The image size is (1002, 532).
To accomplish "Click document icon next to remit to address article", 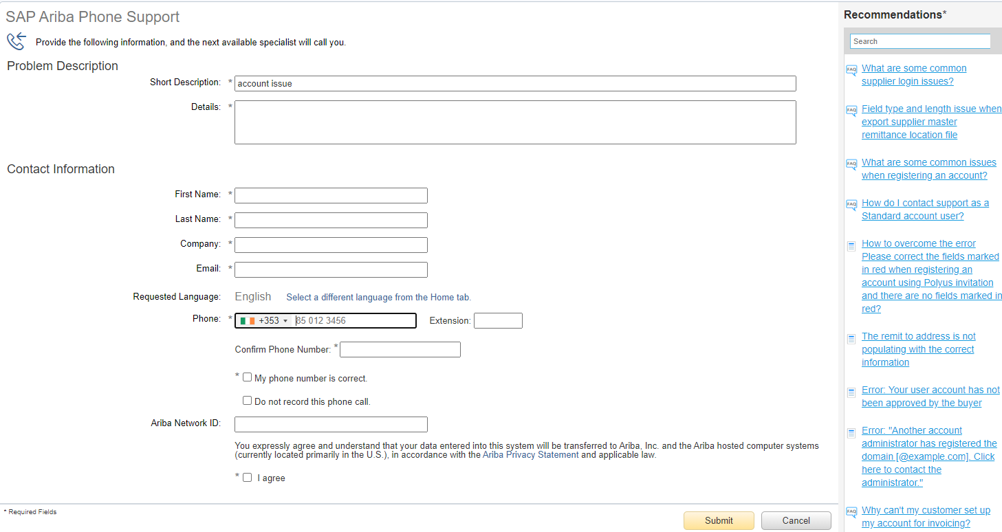I will pyautogui.click(x=851, y=337).
